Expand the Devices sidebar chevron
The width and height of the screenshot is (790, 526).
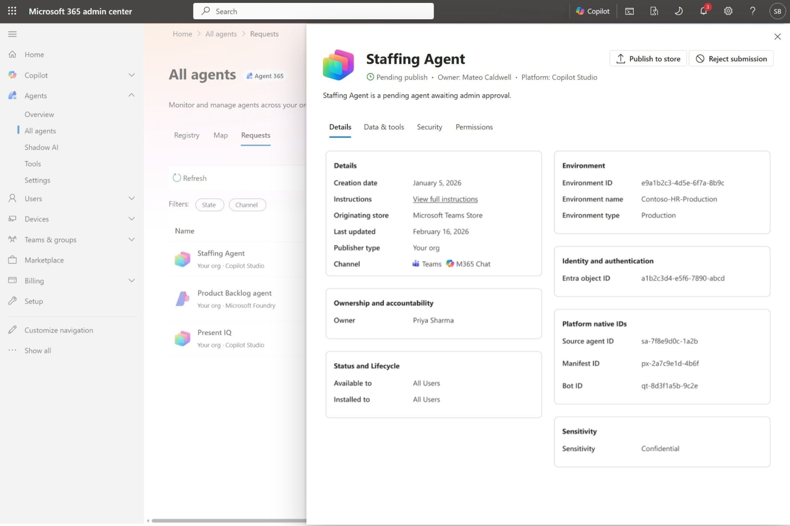(132, 219)
